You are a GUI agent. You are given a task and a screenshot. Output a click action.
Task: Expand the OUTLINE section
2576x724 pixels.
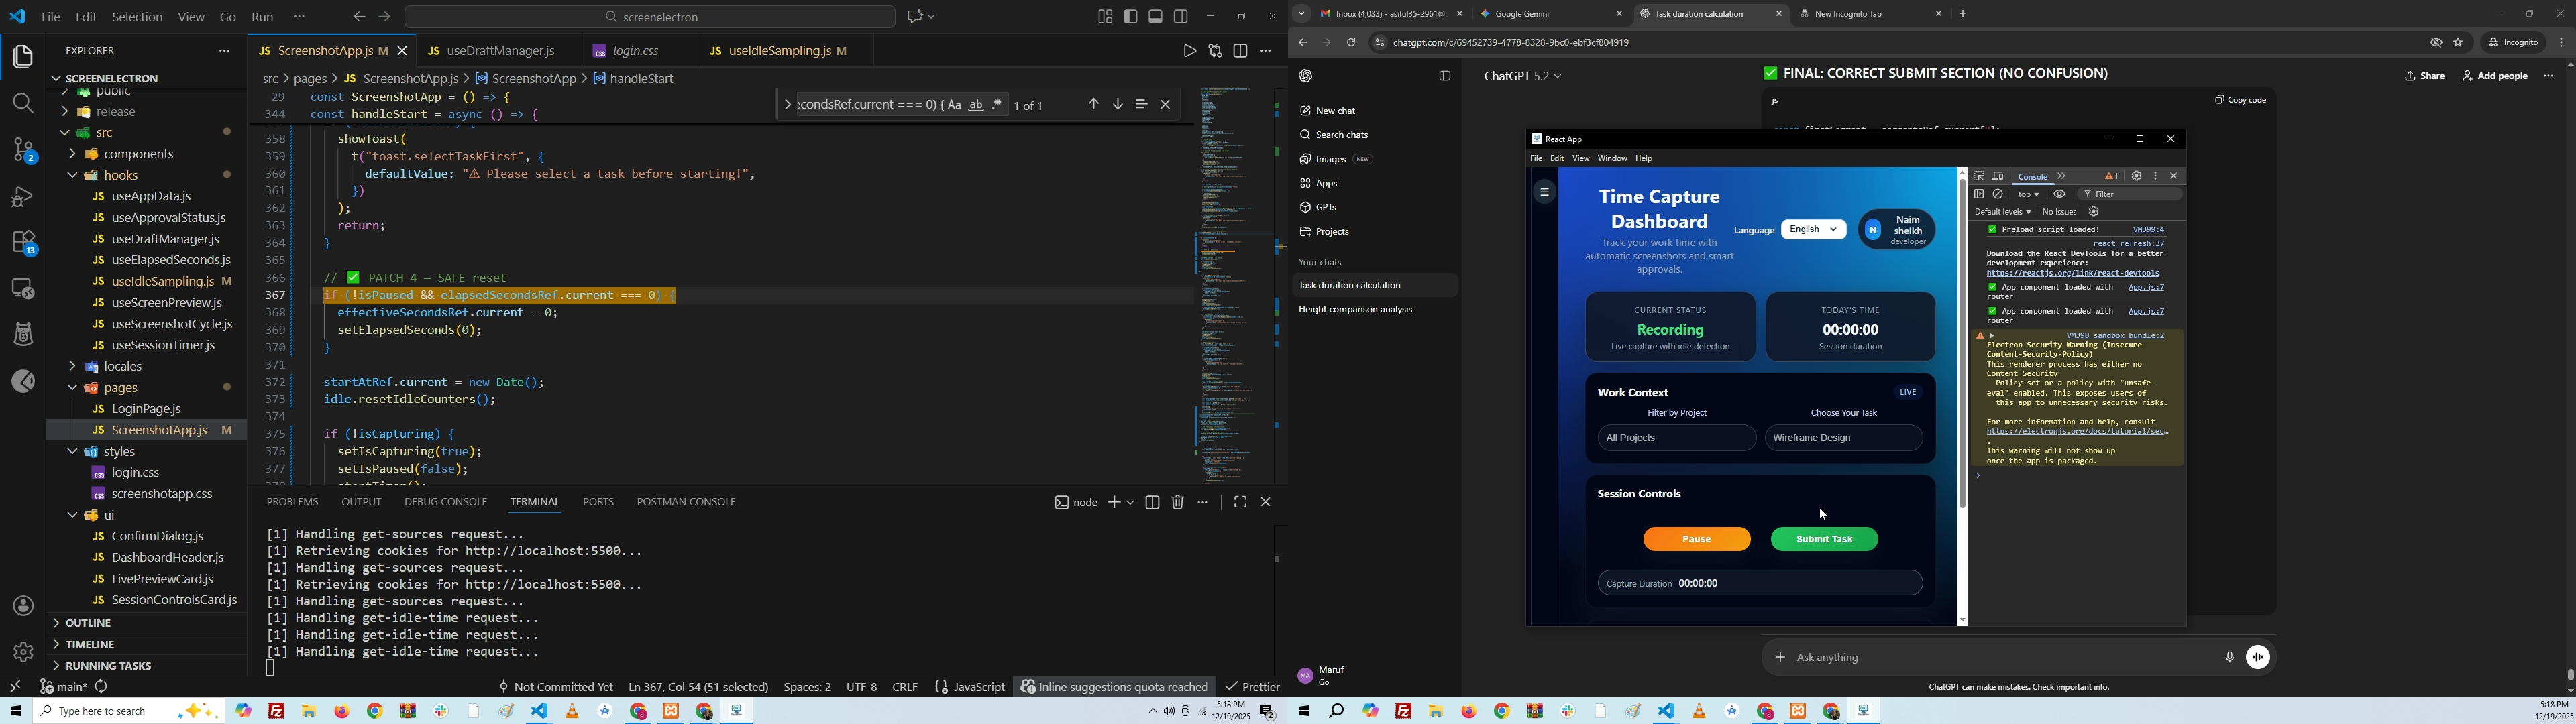point(89,623)
